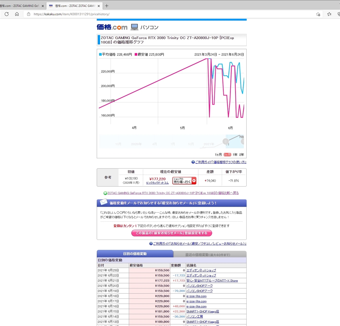Click the site lock icon in address bar
Viewport: 340px width, 326px height.
[x=29, y=14]
